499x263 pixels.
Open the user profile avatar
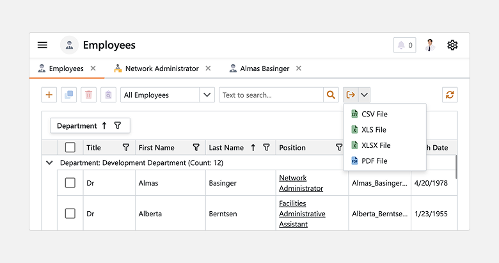430,45
